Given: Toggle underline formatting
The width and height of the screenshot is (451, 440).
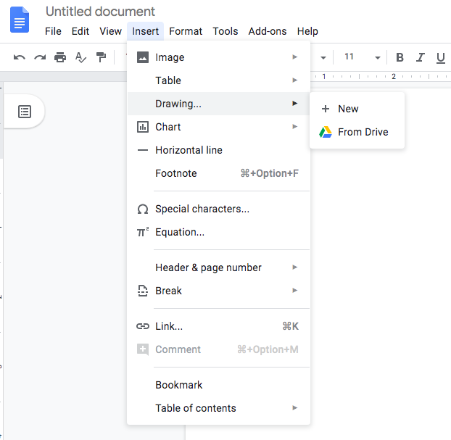Looking at the screenshot, I should pos(439,57).
